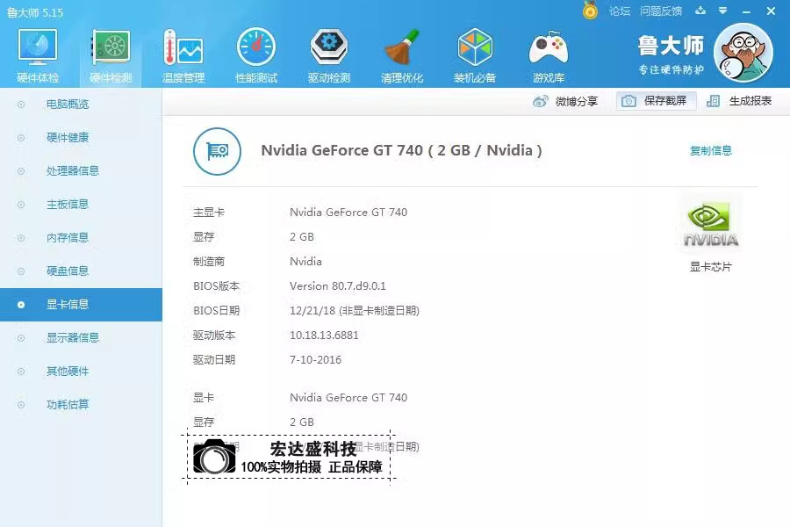Screen dimensions: 790x527
Task: Open 温度管理 temperature management
Action: 183,55
